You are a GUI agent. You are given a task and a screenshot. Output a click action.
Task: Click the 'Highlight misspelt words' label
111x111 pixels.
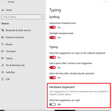(61, 33)
